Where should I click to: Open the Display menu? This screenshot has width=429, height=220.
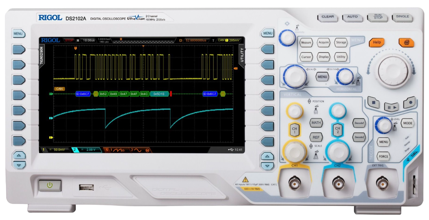[x=324, y=57]
